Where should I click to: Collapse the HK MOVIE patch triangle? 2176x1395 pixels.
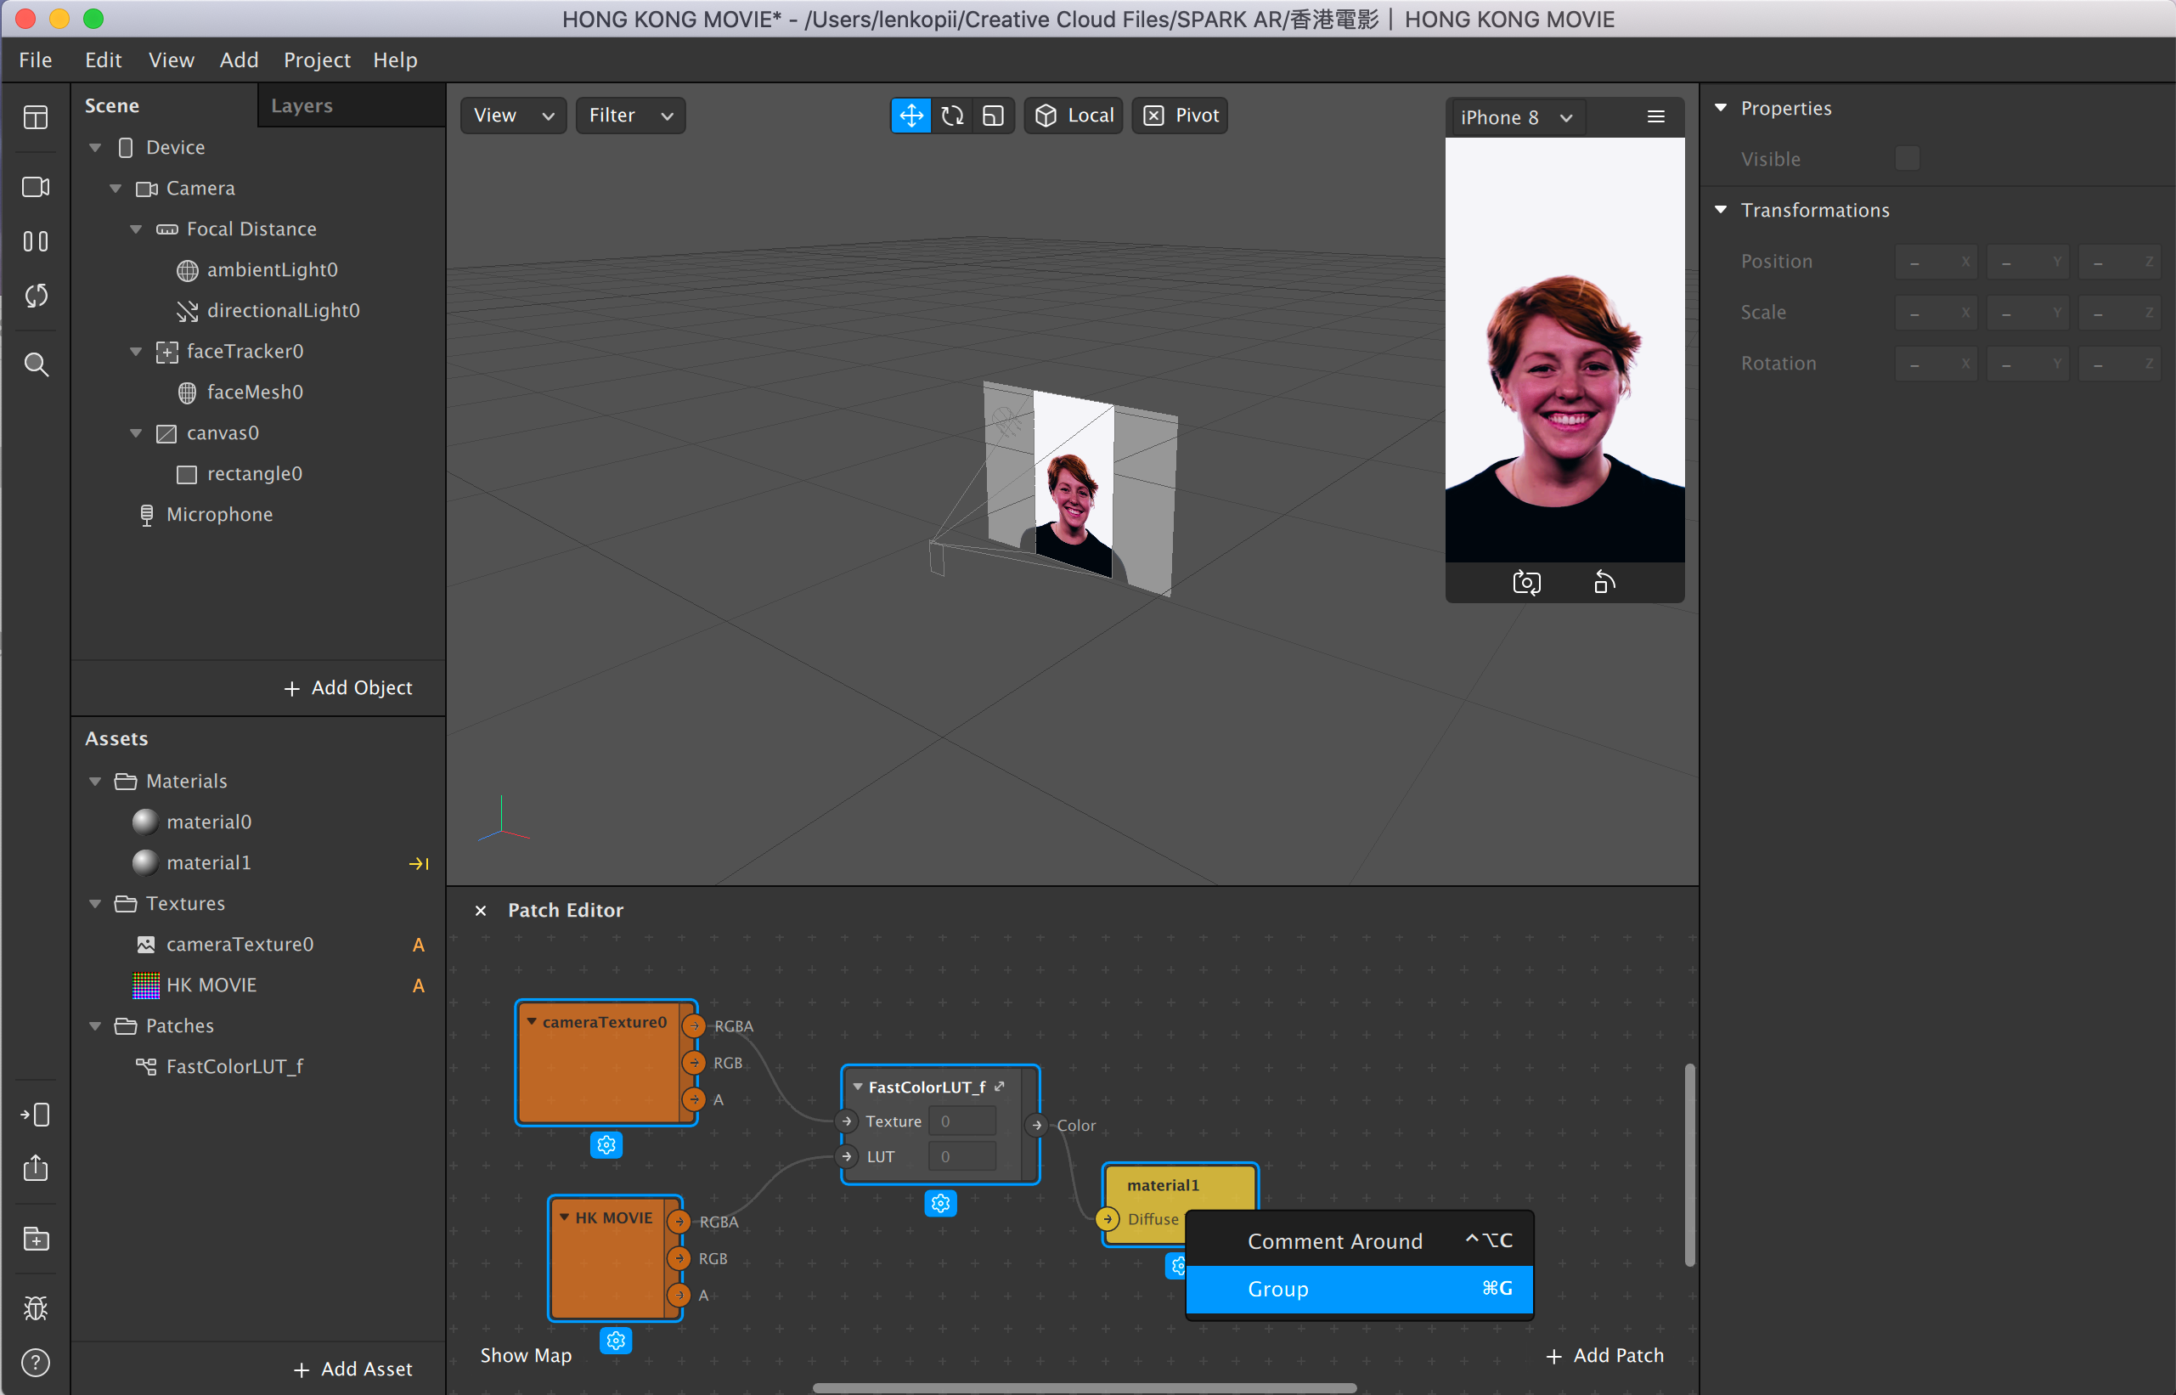[x=564, y=1217]
